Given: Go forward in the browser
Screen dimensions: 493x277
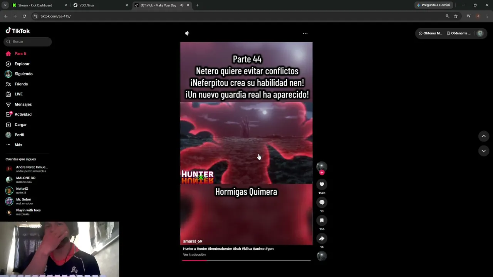Looking at the screenshot, I should [x=15, y=16].
